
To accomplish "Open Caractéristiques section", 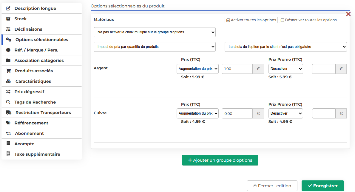I will [x=42, y=81].
